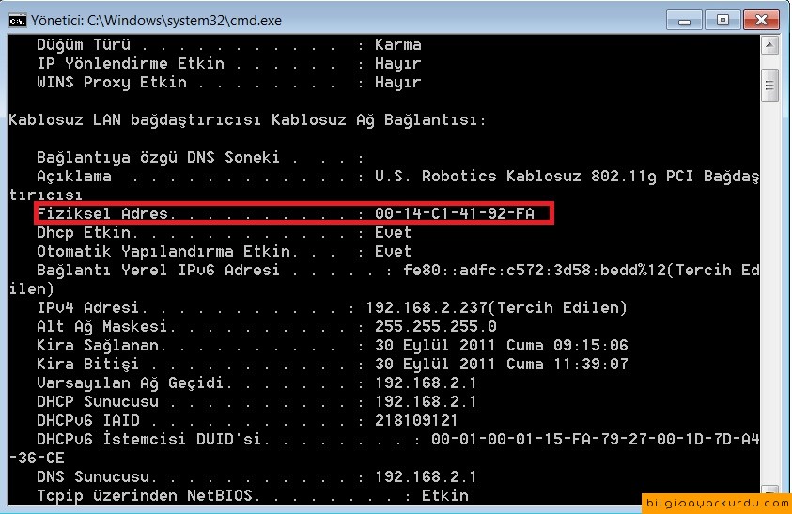792x514 pixels.
Task: Click the DUID value starting 00-01-00-01-15-FA
Action: (x=595, y=439)
